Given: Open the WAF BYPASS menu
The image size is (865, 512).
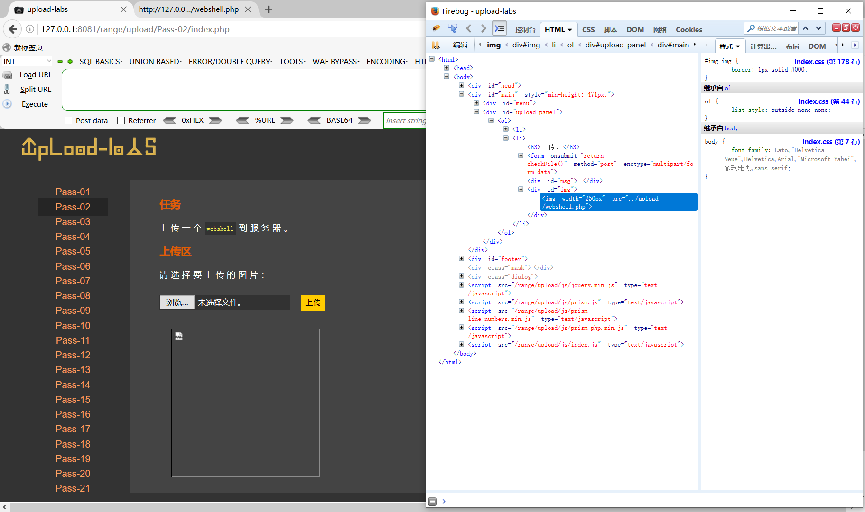Looking at the screenshot, I should (336, 61).
